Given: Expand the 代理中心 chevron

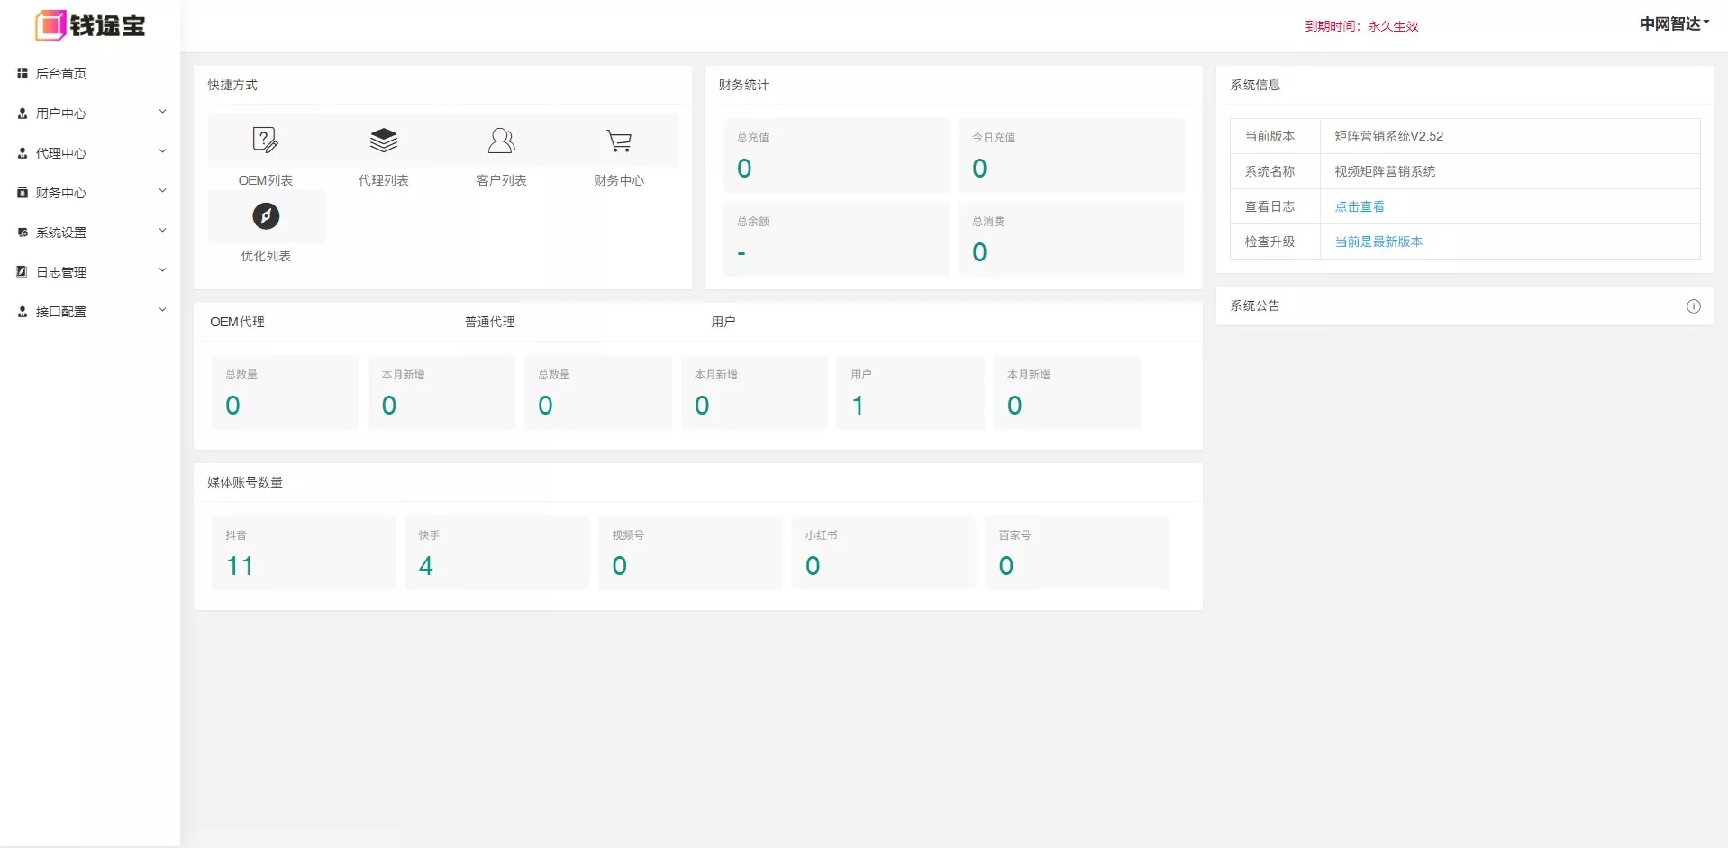Looking at the screenshot, I should pyautogui.click(x=162, y=151).
